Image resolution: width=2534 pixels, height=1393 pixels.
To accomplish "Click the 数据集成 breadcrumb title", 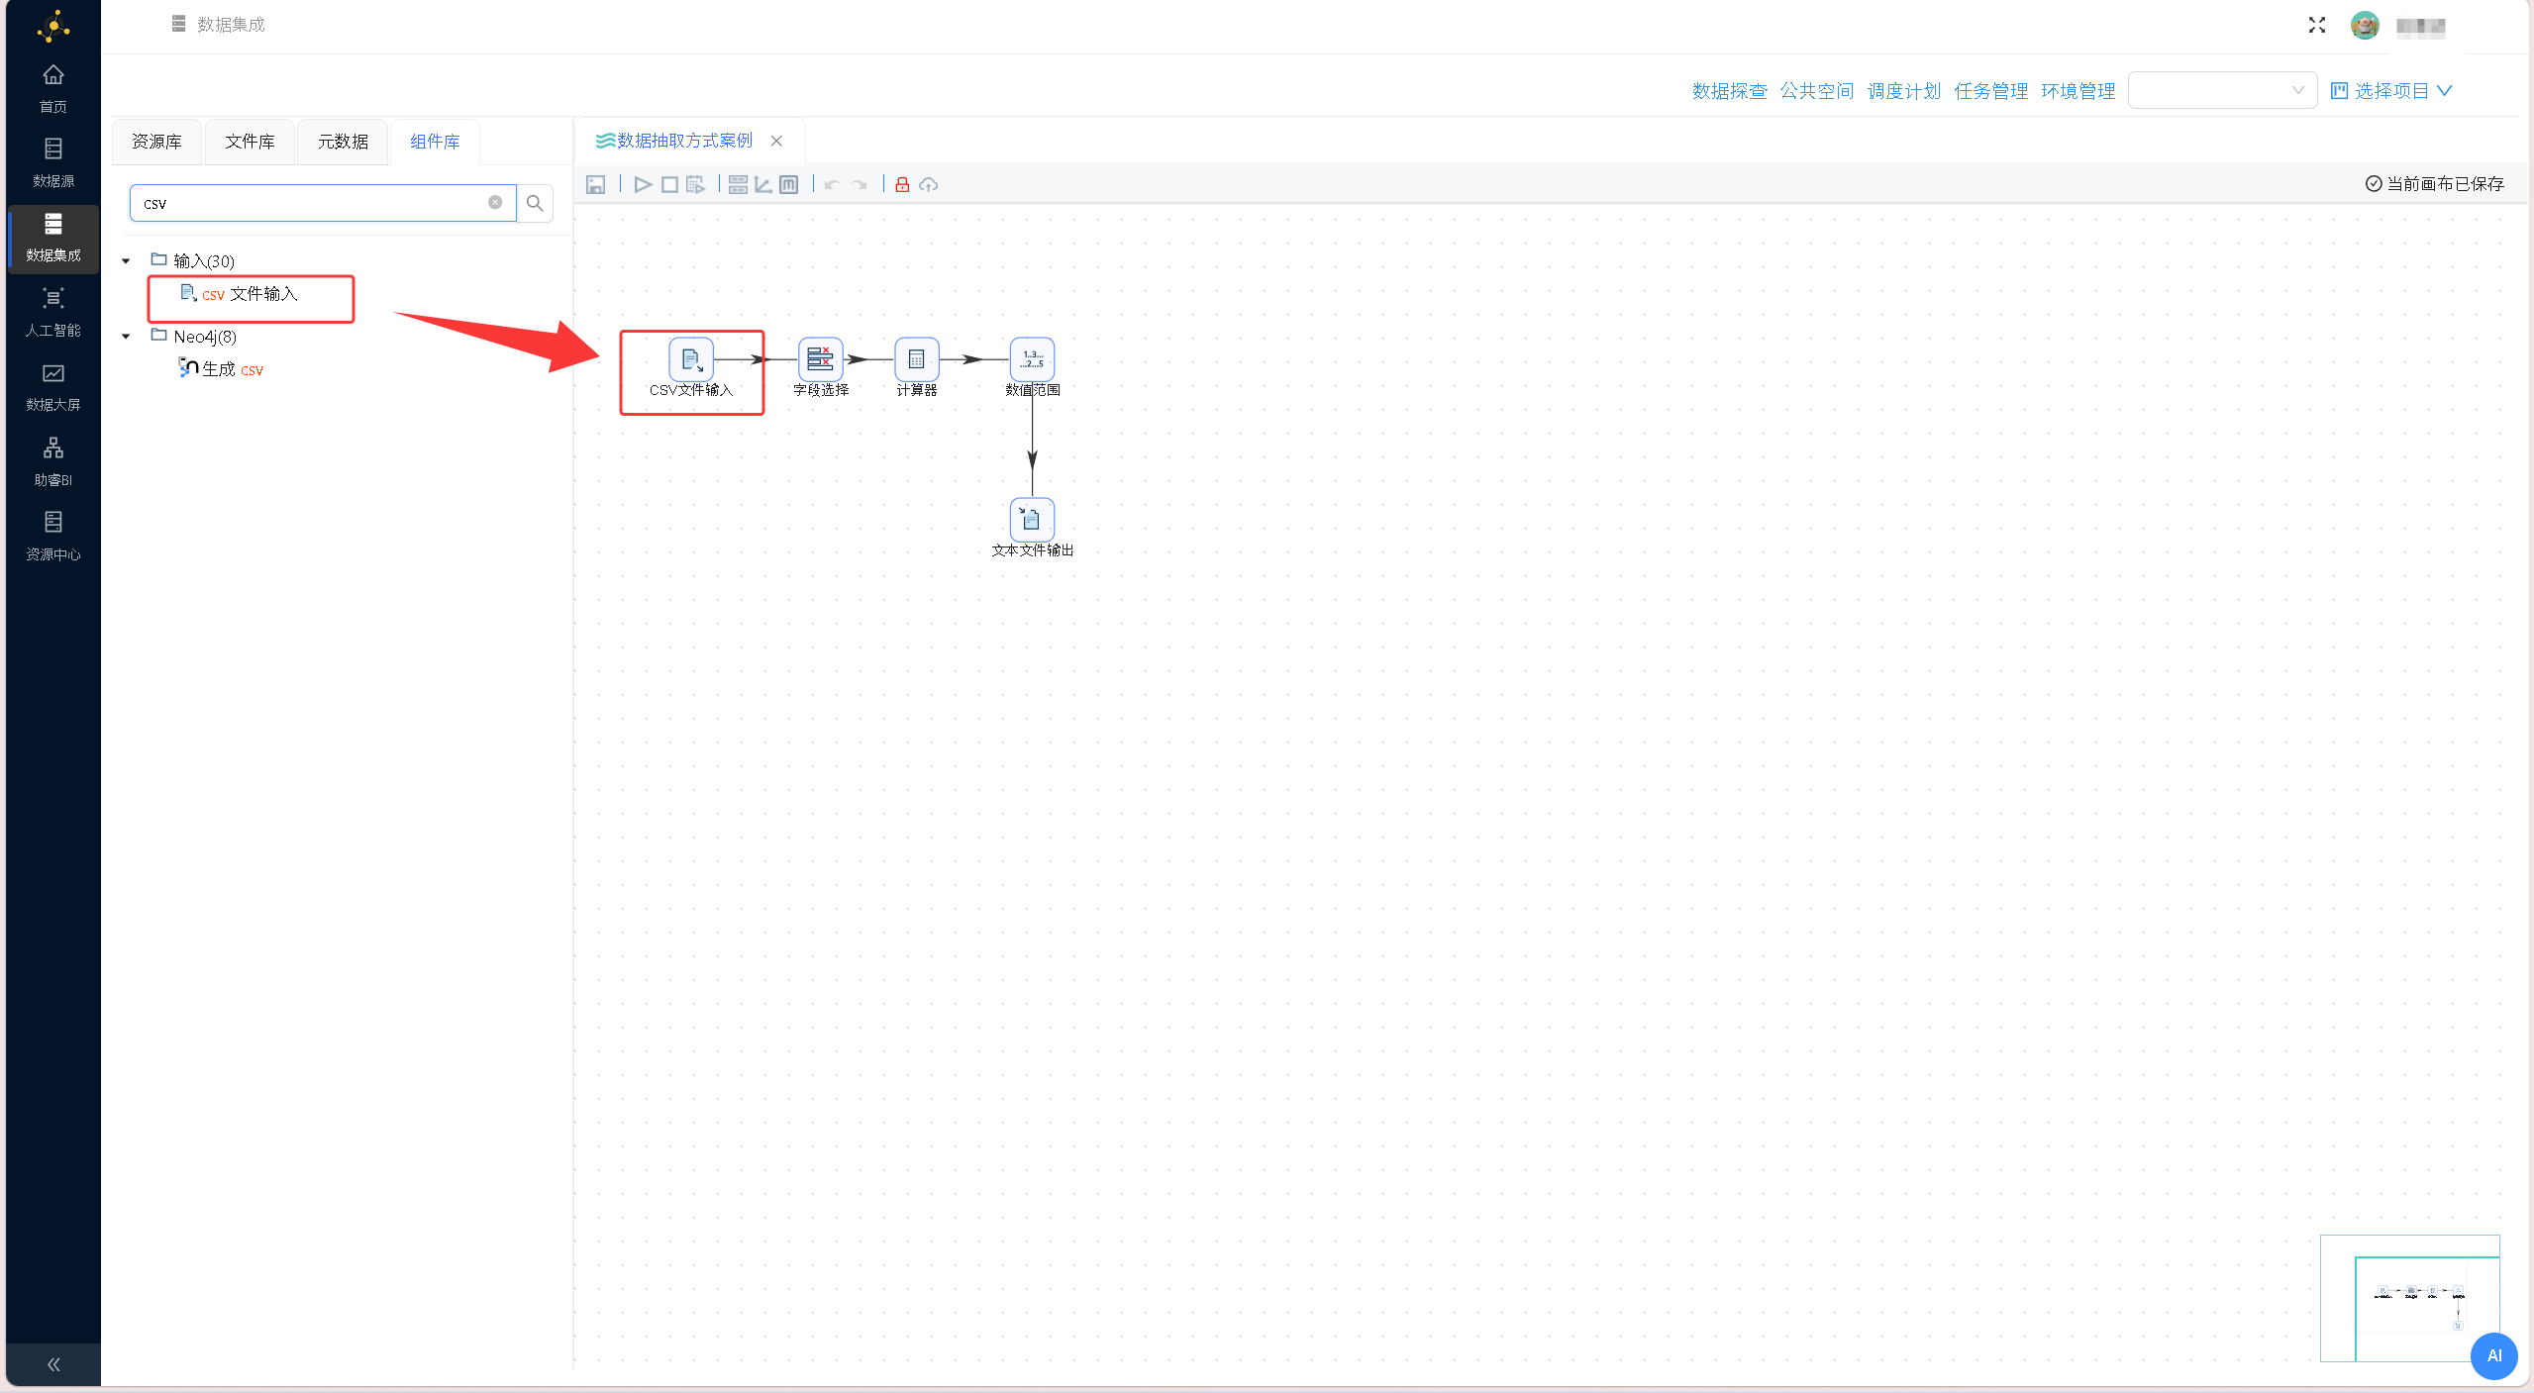I will tap(231, 25).
